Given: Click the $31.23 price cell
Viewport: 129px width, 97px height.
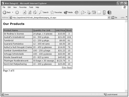Looking at the screenshot, I should point(60,51).
